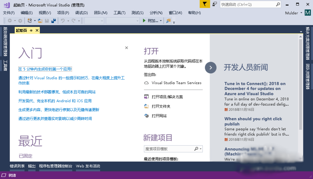The image size is (313, 179).
Task: Click the Visual Studio Team Services cloud icon
Action: (146, 83)
